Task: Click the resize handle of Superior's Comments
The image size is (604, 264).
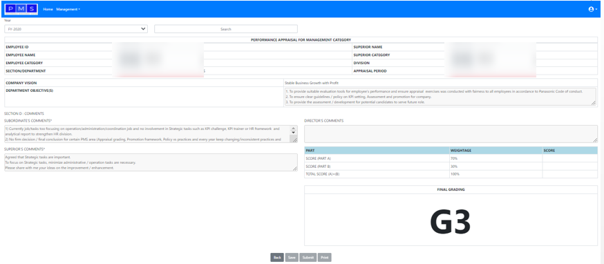Action: [x=295, y=169]
